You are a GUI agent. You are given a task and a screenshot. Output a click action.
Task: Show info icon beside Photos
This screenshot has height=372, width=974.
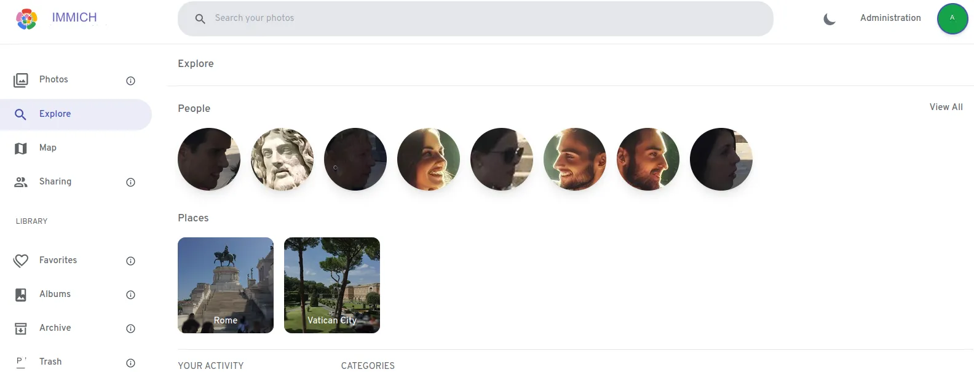coord(130,81)
